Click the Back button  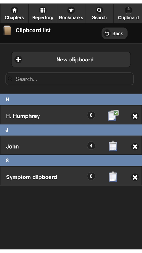click(x=114, y=33)
